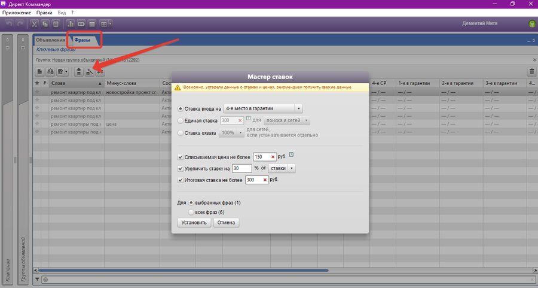This screenshot has height=288, width=538.
Task: Click the scrollbar's right arrow
Action: coord(535,271)
